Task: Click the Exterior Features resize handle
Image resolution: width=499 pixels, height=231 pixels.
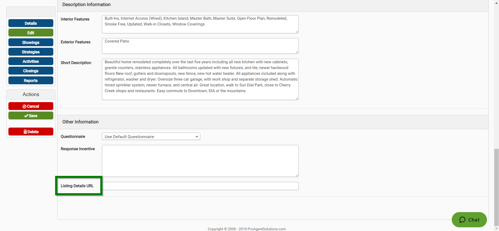Action: [297, 52]
